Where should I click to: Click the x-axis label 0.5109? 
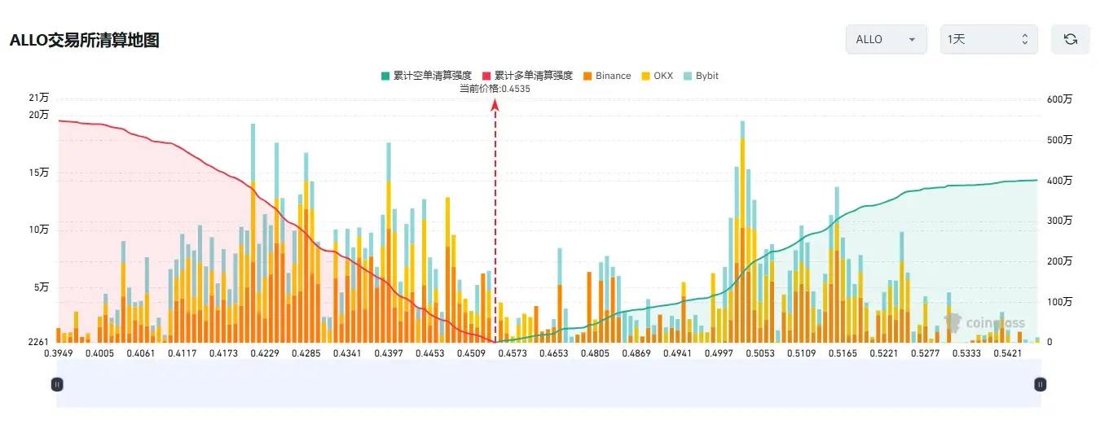(x=801, y=353)
